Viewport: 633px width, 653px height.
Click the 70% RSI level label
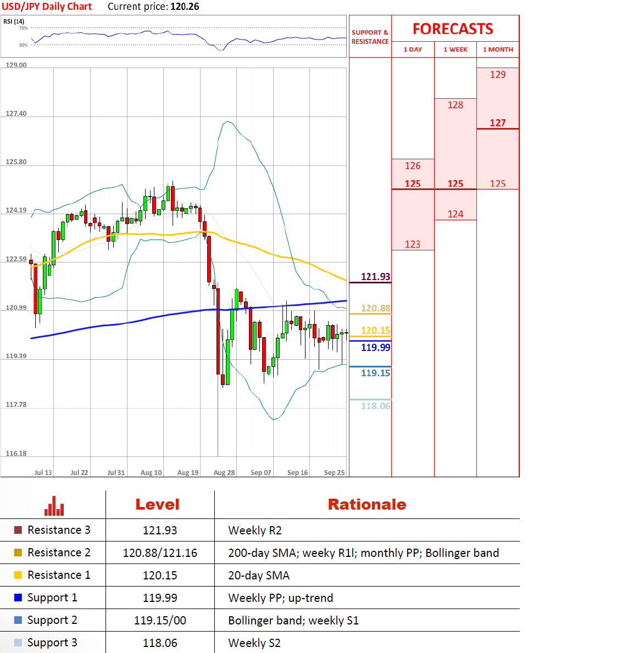coord(23,28)
